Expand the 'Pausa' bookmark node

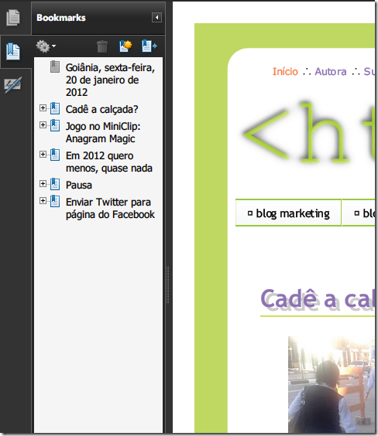(x=43, y=183)
